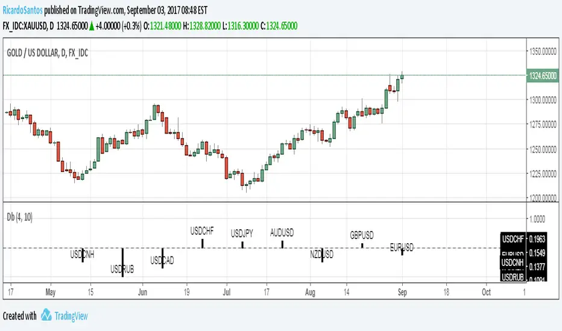This screenshot has height=331, width=562.
Task: Click the RicardoSantos author link
Action: [22, 10]
